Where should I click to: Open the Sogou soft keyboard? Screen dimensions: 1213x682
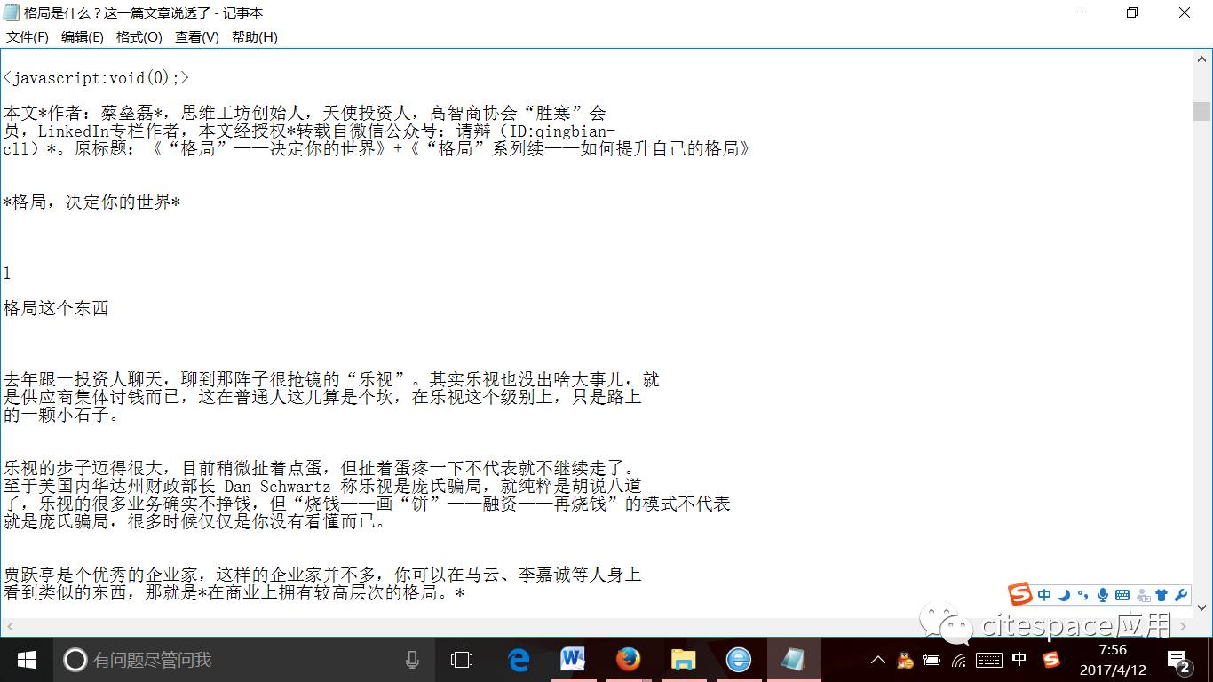click(1122, 595)
